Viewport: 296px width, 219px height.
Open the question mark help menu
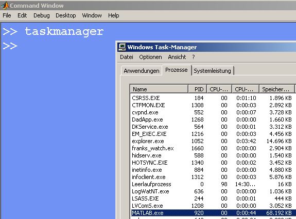194,57
